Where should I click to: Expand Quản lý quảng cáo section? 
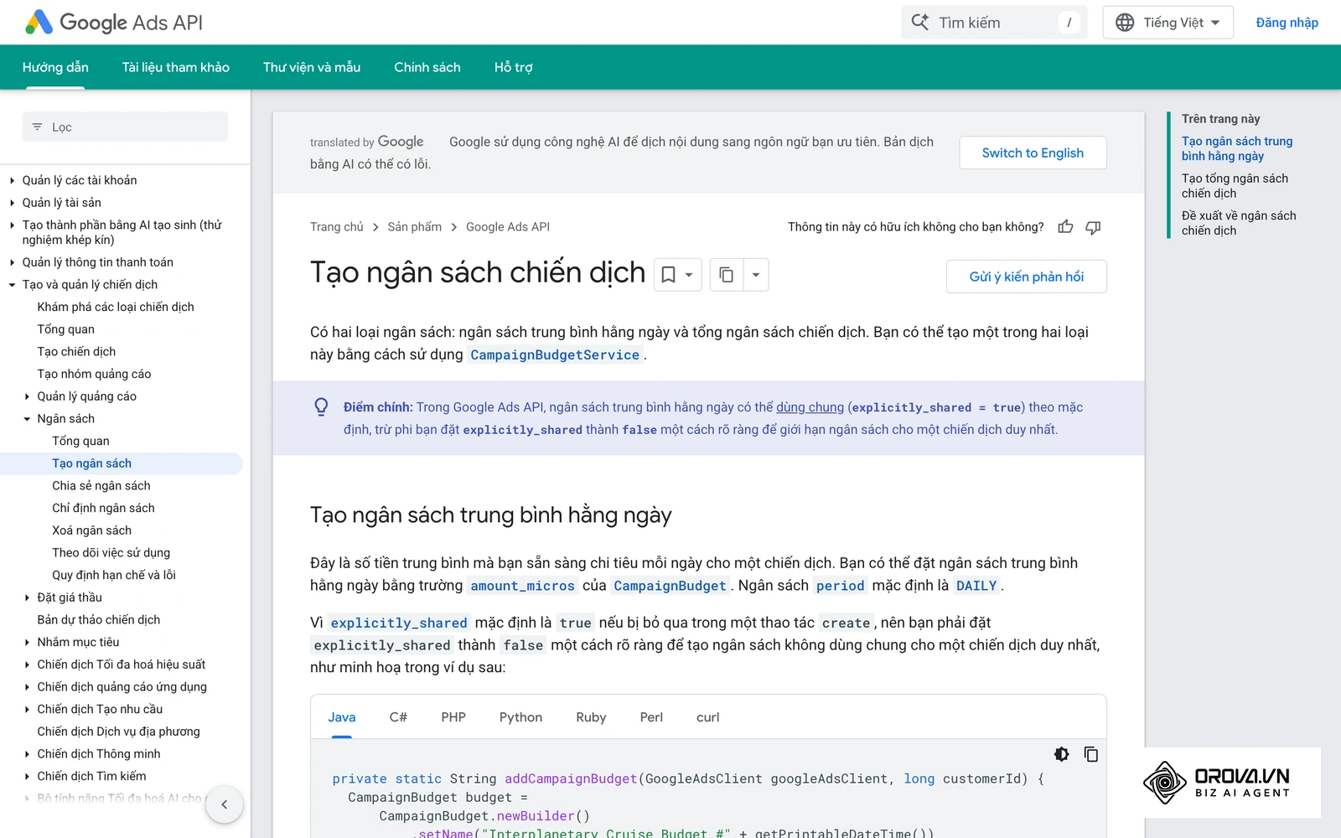pos(27,396)
